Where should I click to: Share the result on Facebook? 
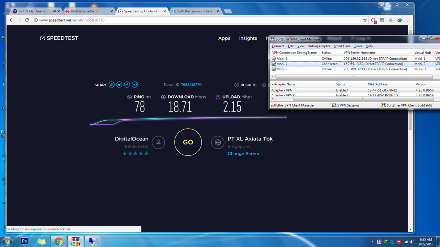tap(127, 85)
